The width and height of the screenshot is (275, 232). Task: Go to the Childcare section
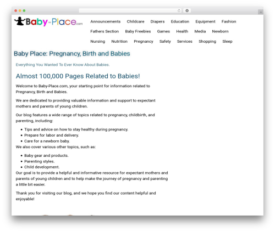(x=135, y=21)
